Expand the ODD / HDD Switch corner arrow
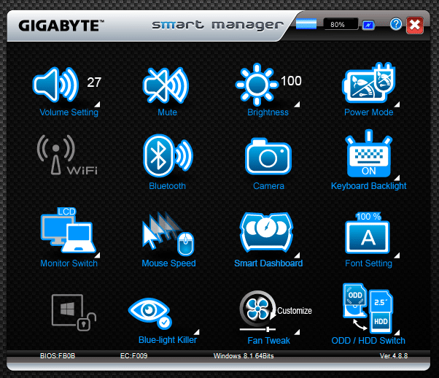Viewport: 439px width, 378px height. 397,333
